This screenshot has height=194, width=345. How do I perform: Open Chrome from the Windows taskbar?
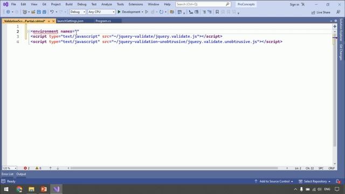click(x=19, y=189)
